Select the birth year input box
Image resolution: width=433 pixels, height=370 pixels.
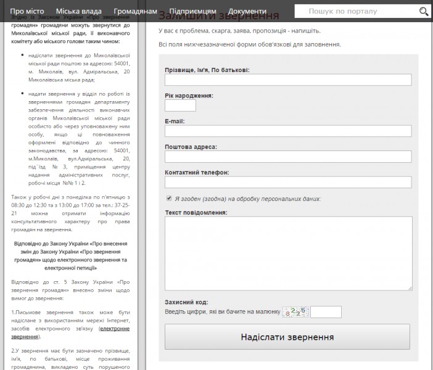click(180, 105)
